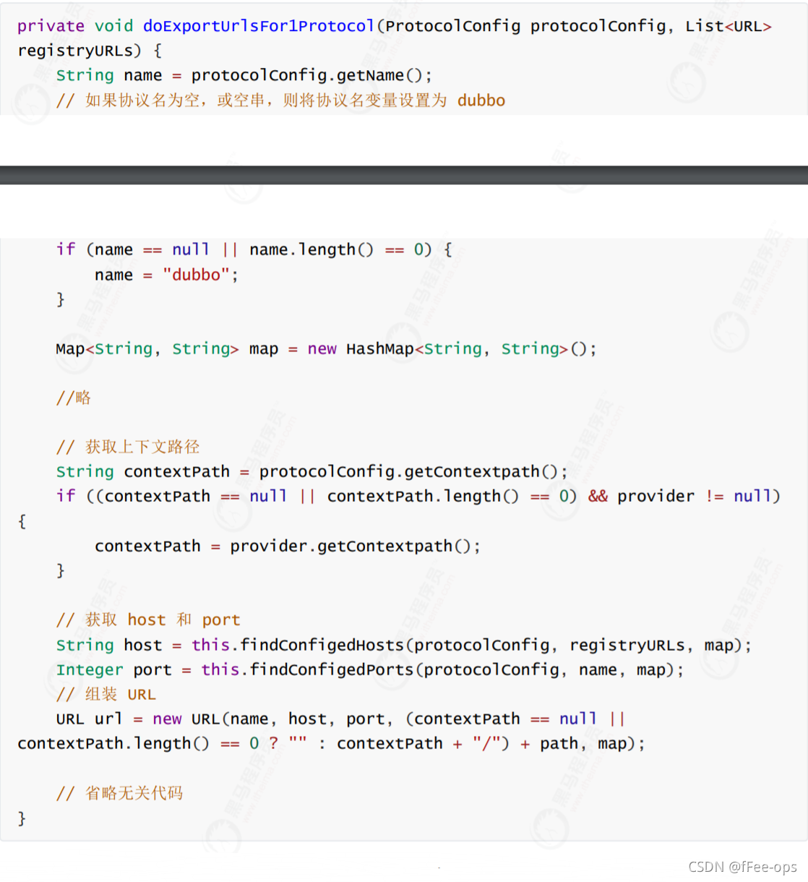
Task: Click the "Map<String, String> map" declaration
Action: click(x=167, y=349)
